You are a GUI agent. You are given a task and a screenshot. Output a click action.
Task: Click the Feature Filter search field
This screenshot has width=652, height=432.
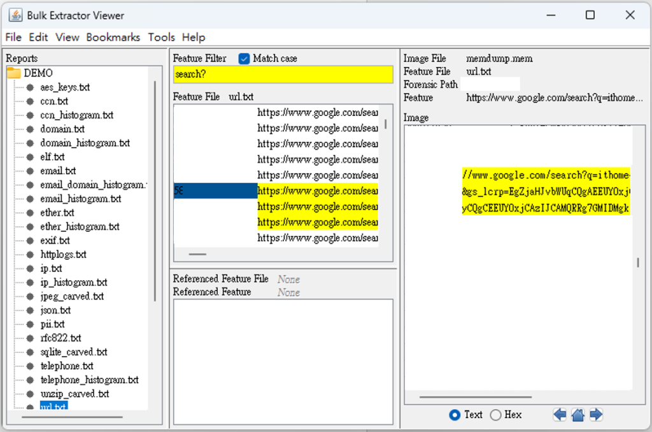coord(283,75)
